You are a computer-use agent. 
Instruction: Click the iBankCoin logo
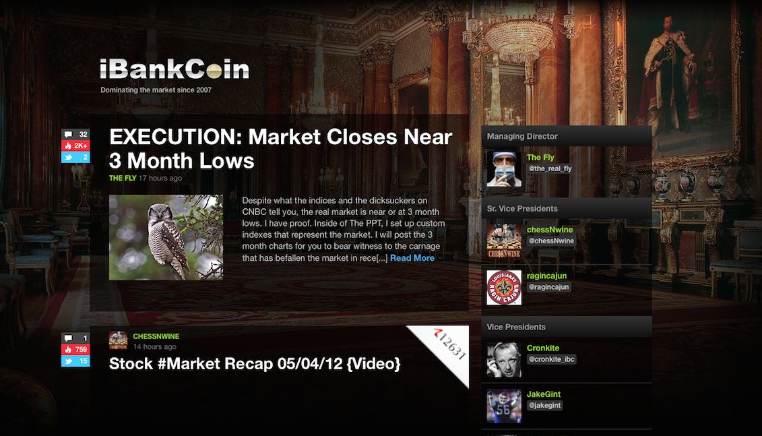pos(174,69)
